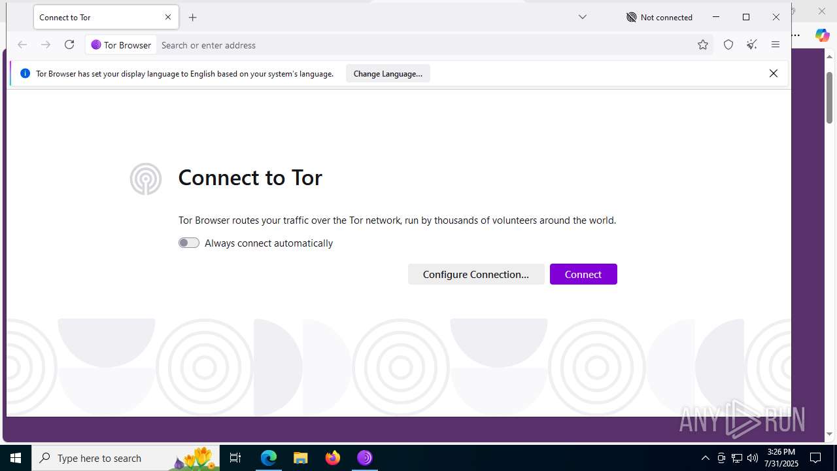Open the background window's three-dots menu
The width and height of the screenshot is (837, 471).
coord(796,35)
